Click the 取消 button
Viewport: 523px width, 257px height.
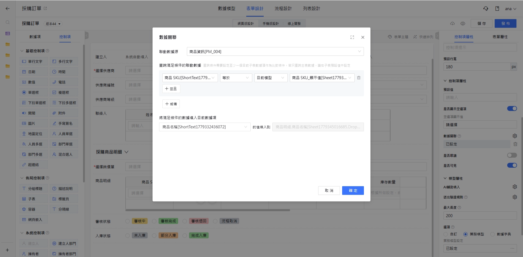pos(329,190)
